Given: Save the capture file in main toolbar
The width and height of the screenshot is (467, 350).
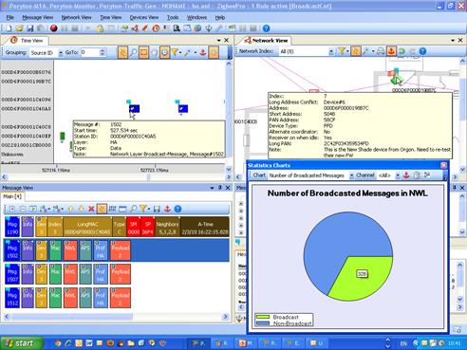Looking at the screenshot, I should pos(30,28).
